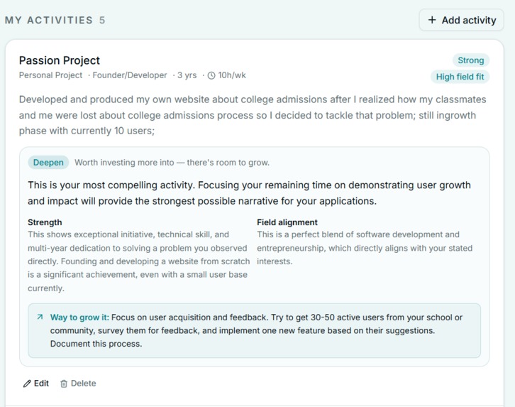Edit the Passion Project activity
515x407 pixels.
point(36,384)
